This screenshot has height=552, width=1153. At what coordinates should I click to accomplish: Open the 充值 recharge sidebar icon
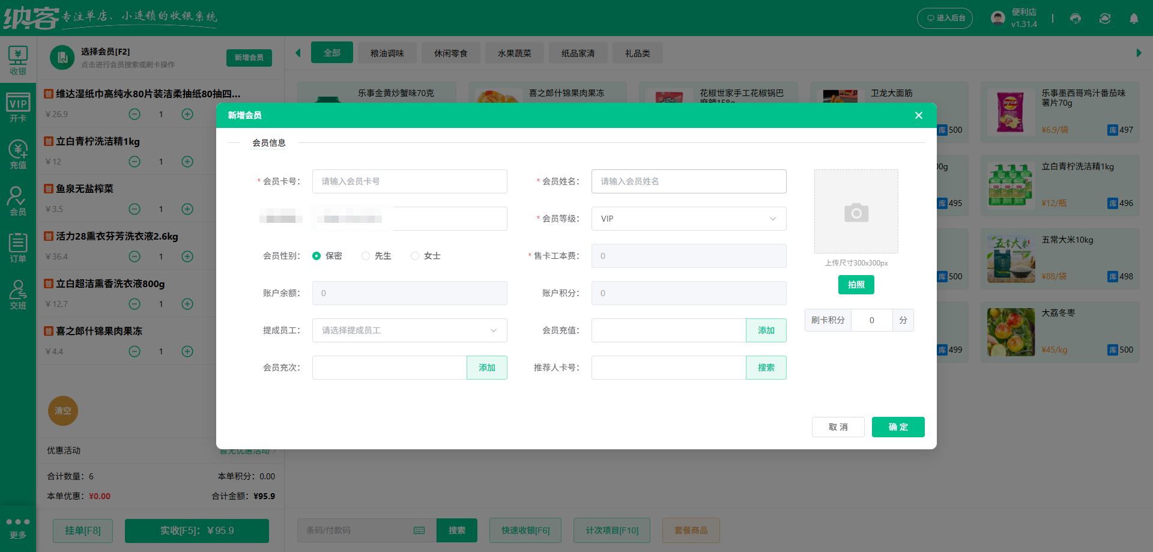click(18, 155)
